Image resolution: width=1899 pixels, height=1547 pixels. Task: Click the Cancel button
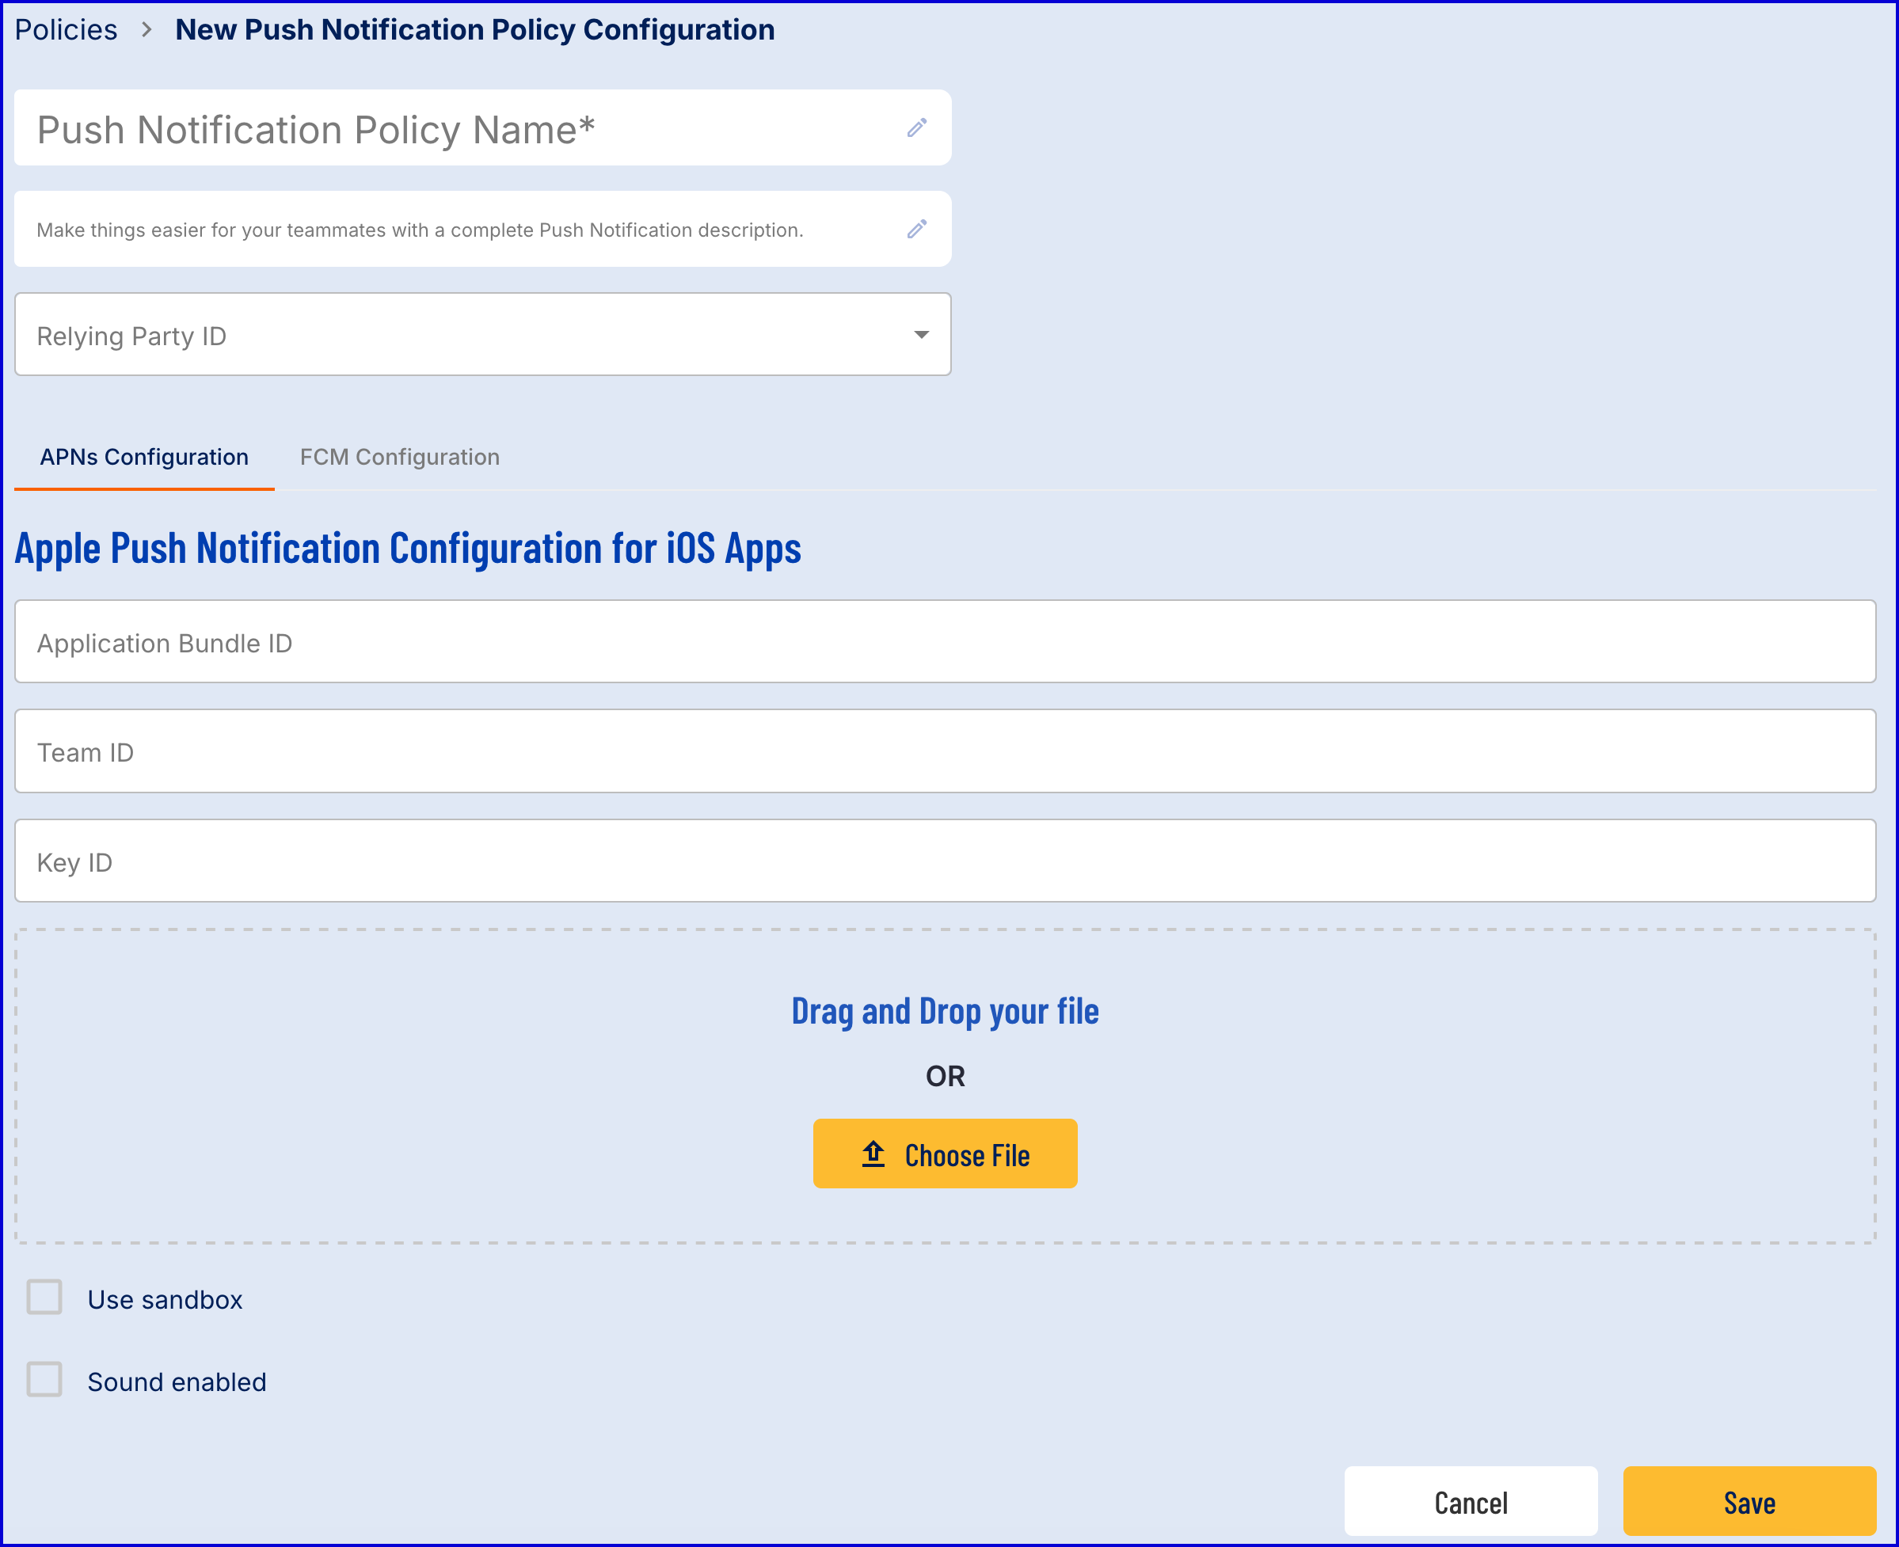1470,1502
